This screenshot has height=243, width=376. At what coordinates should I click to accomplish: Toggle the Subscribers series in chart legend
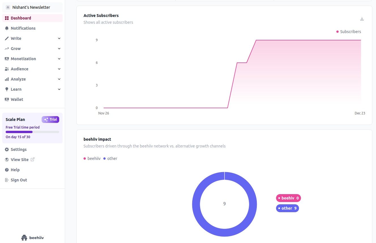click(349, 32)
